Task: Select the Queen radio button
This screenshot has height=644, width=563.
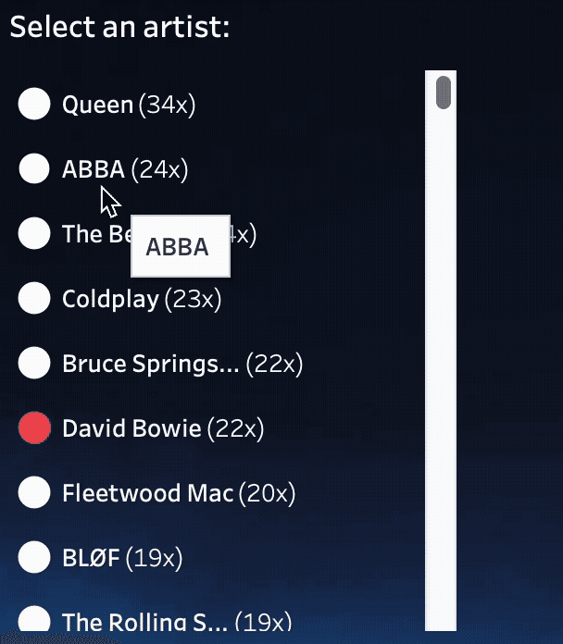Action: (x=34, y=105)
